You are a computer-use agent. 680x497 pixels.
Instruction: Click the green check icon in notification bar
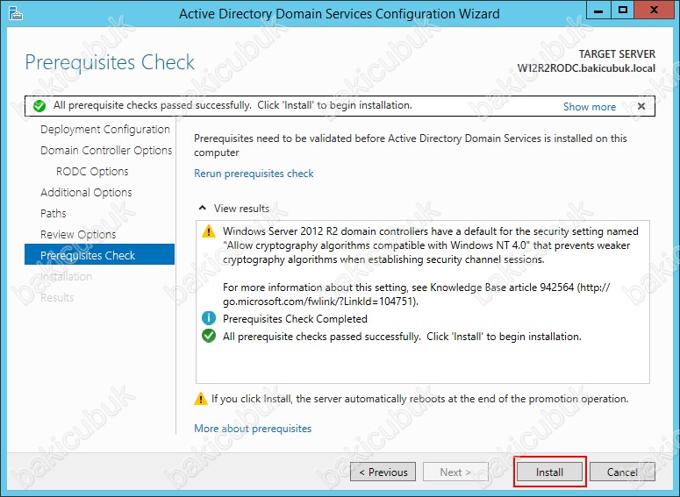(39, 106)
